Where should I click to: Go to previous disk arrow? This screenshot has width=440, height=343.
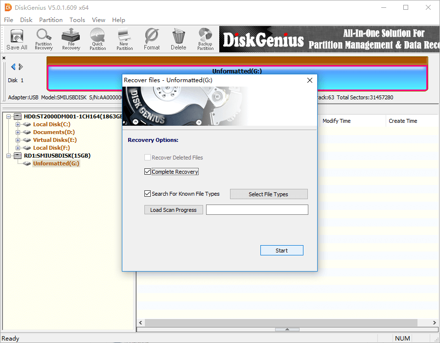[13, 67]
